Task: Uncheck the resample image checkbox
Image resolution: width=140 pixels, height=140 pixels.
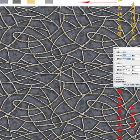Action: point(115,82)
